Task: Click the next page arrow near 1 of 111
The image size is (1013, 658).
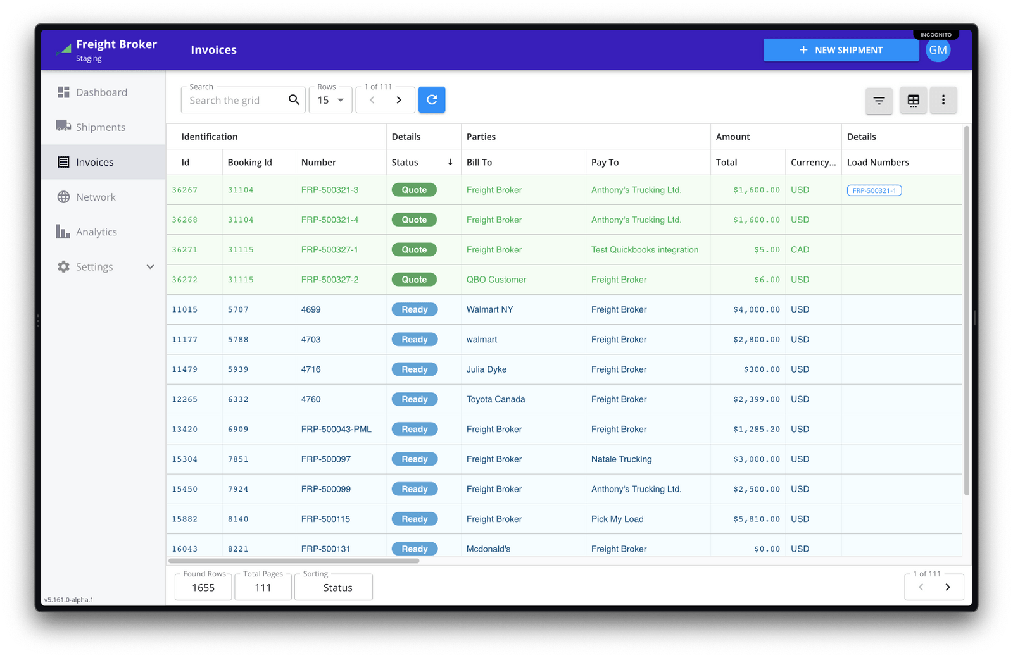Action: coord(399,99)
